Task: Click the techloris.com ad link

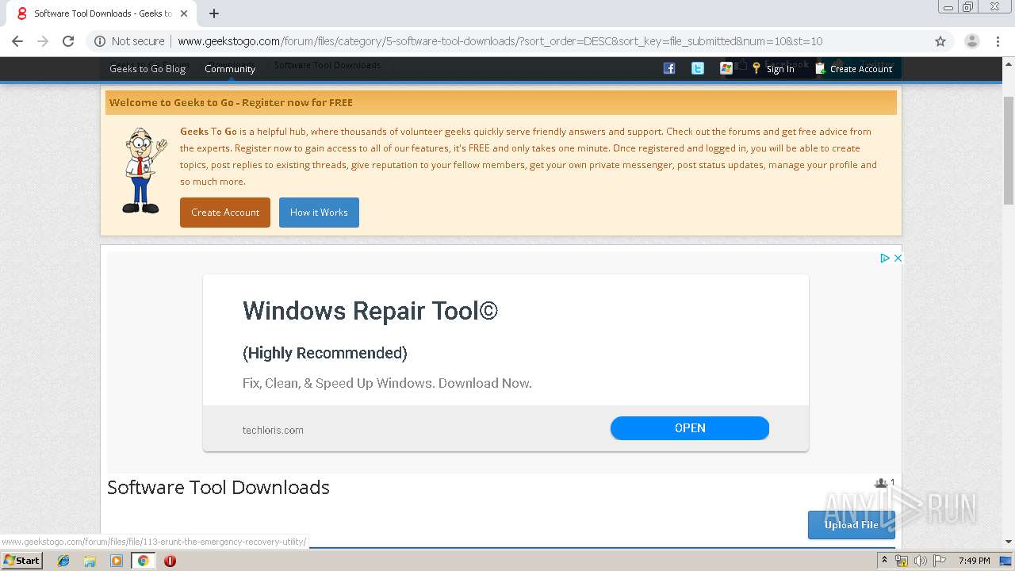Action: point(273,430)
